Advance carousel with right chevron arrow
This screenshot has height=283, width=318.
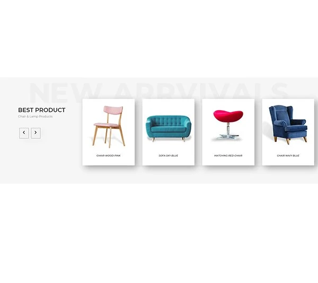click(x=36, y=133)
